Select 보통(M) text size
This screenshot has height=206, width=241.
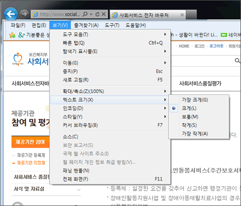[x=199, y=117]
